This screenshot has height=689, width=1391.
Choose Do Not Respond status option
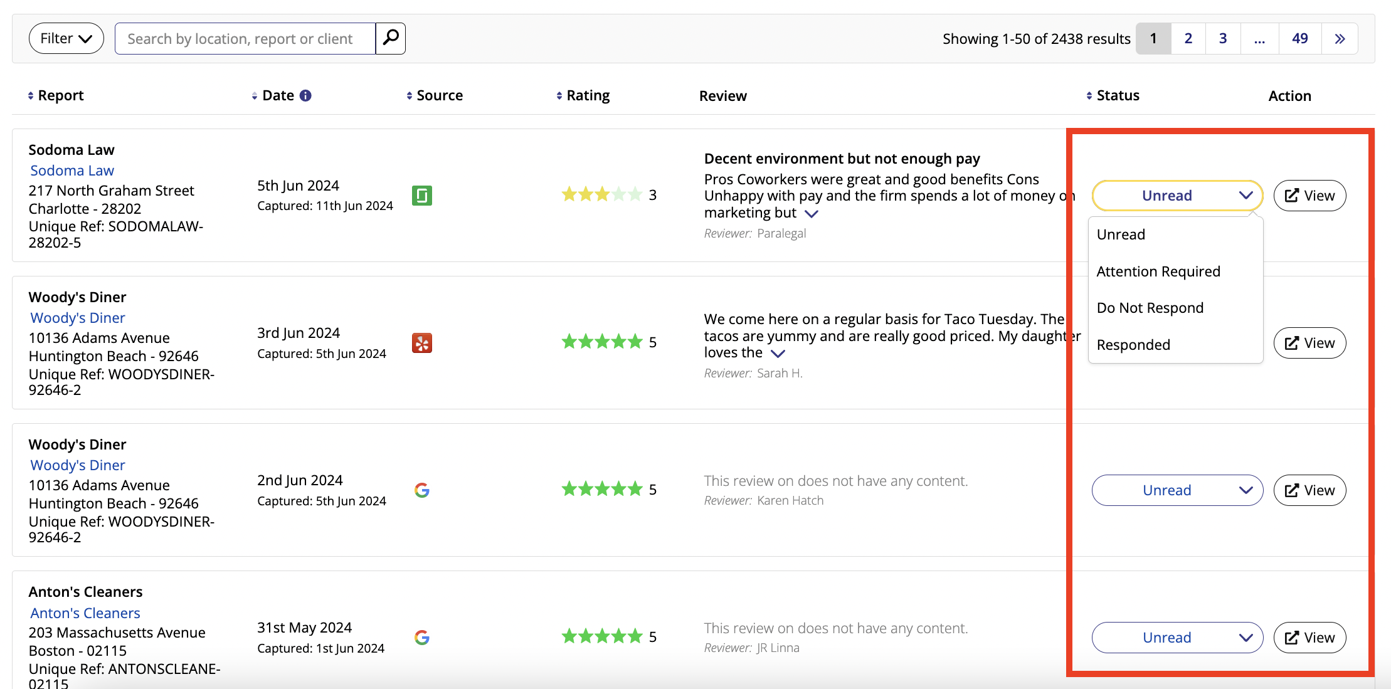tap(1150, 308)
